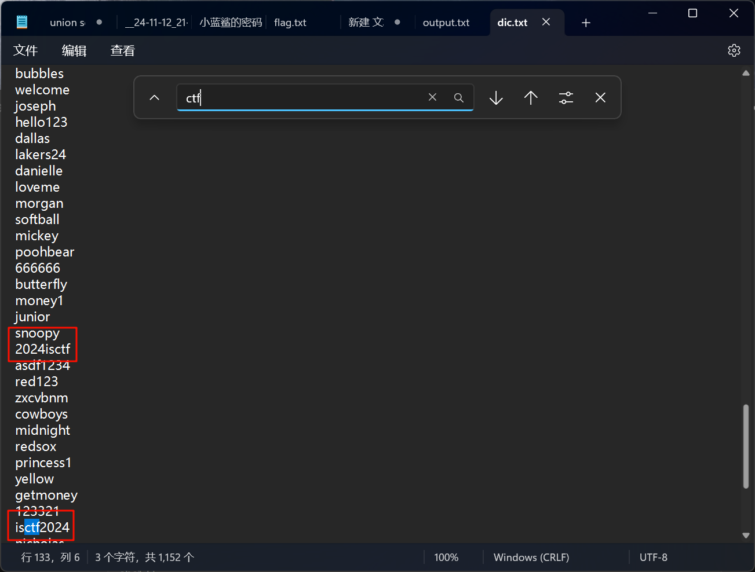Find next match with down arrow
Screen dimensions: 755x572
pos(496,98)
